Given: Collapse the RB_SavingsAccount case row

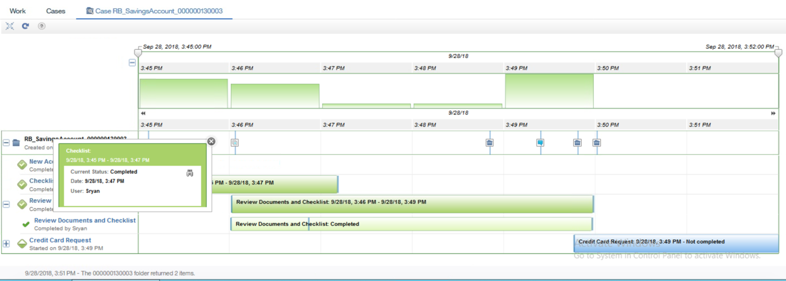Looking at the screenshot, I should [x=7, y=143].
